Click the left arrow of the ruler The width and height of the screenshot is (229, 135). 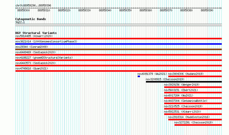16,8
